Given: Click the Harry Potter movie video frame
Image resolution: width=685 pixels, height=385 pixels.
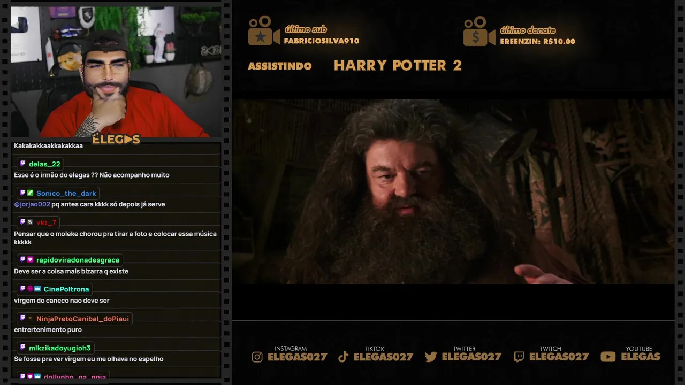Looking at the screenshot, I should tap(453, 191).
